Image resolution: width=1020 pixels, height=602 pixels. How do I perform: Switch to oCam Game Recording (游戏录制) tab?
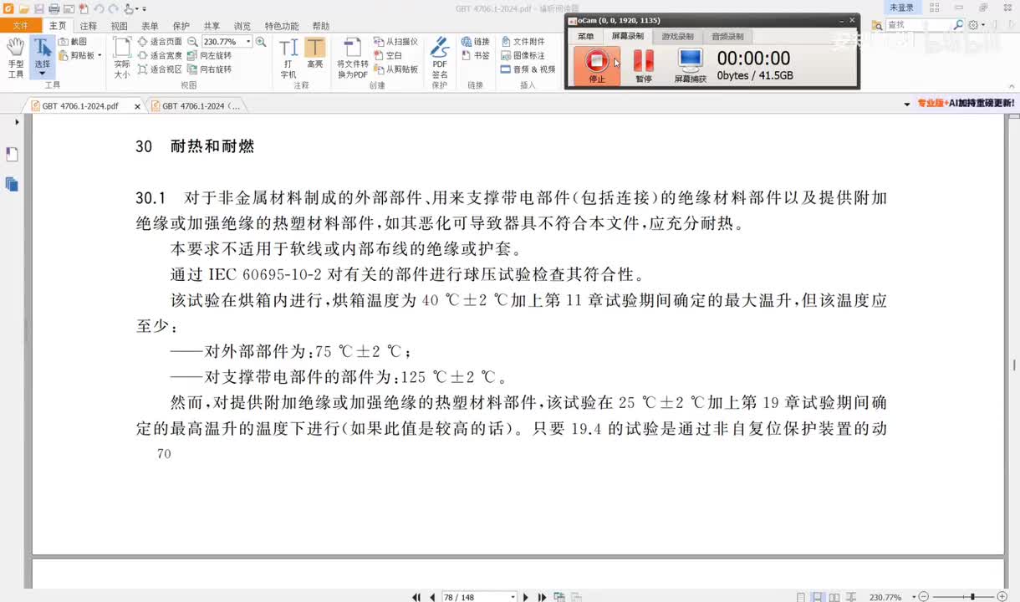click(677, 37)
